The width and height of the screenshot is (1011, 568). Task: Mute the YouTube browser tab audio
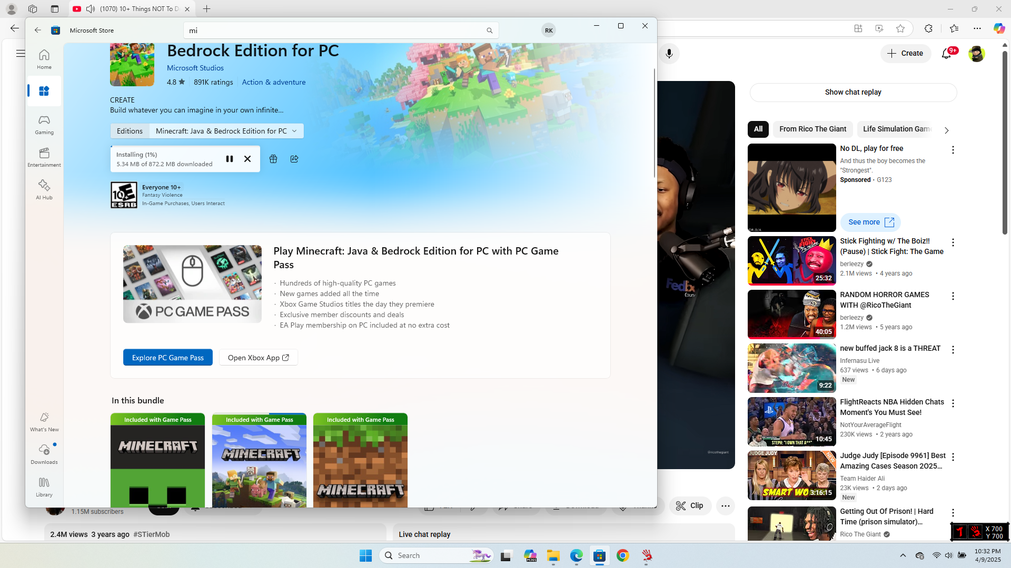(x=91, y=9)
